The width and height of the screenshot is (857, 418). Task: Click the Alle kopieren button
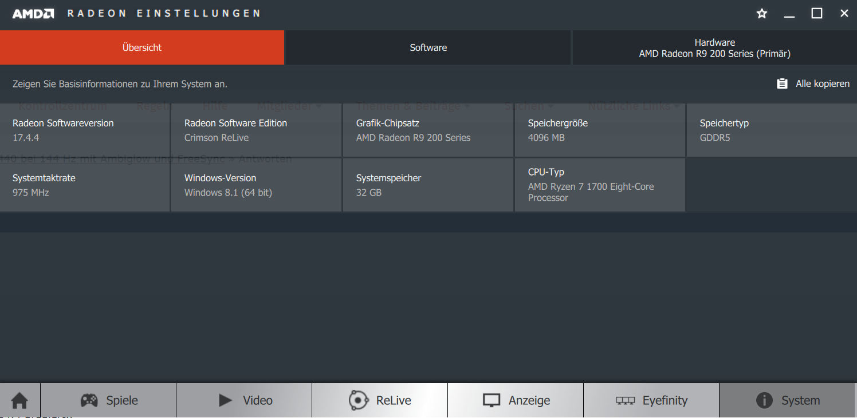click(x=813, y=83)
